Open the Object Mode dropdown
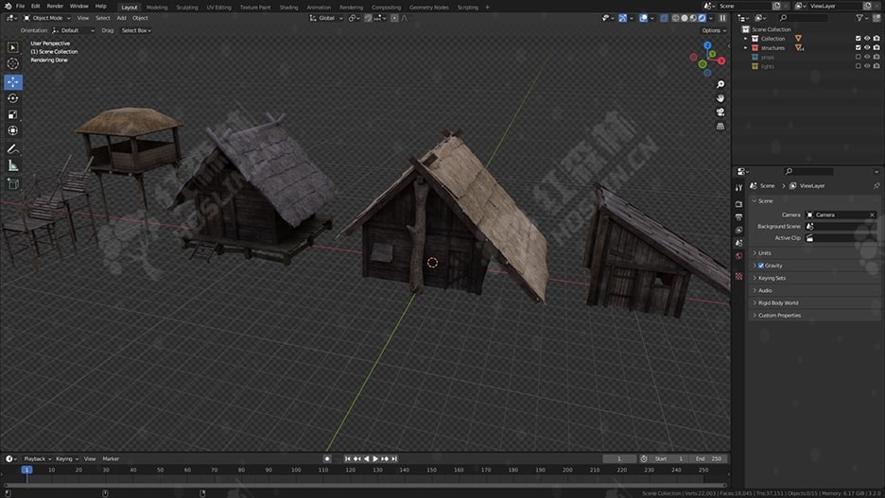Viewport: 885px width, 498px height. 47,18
